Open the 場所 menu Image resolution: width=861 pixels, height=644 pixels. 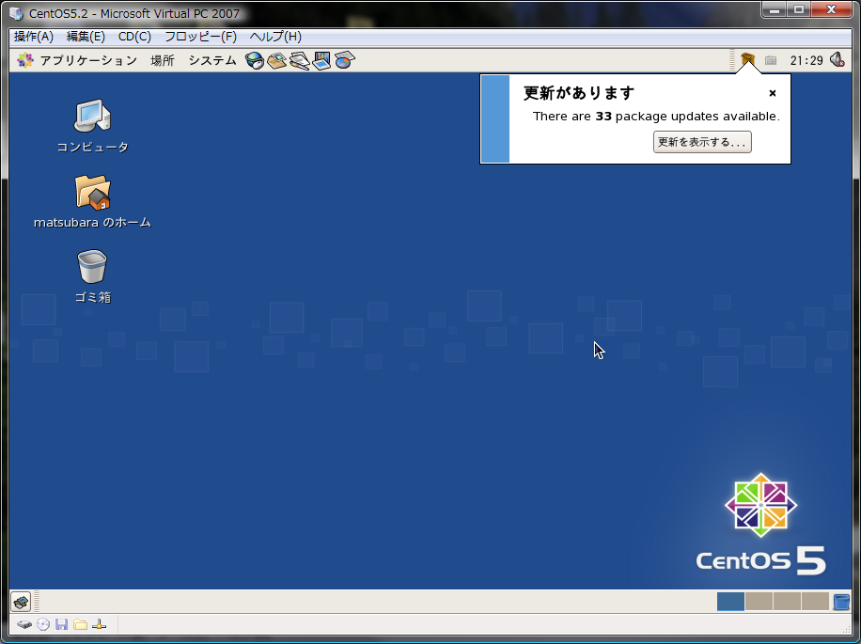163,60
